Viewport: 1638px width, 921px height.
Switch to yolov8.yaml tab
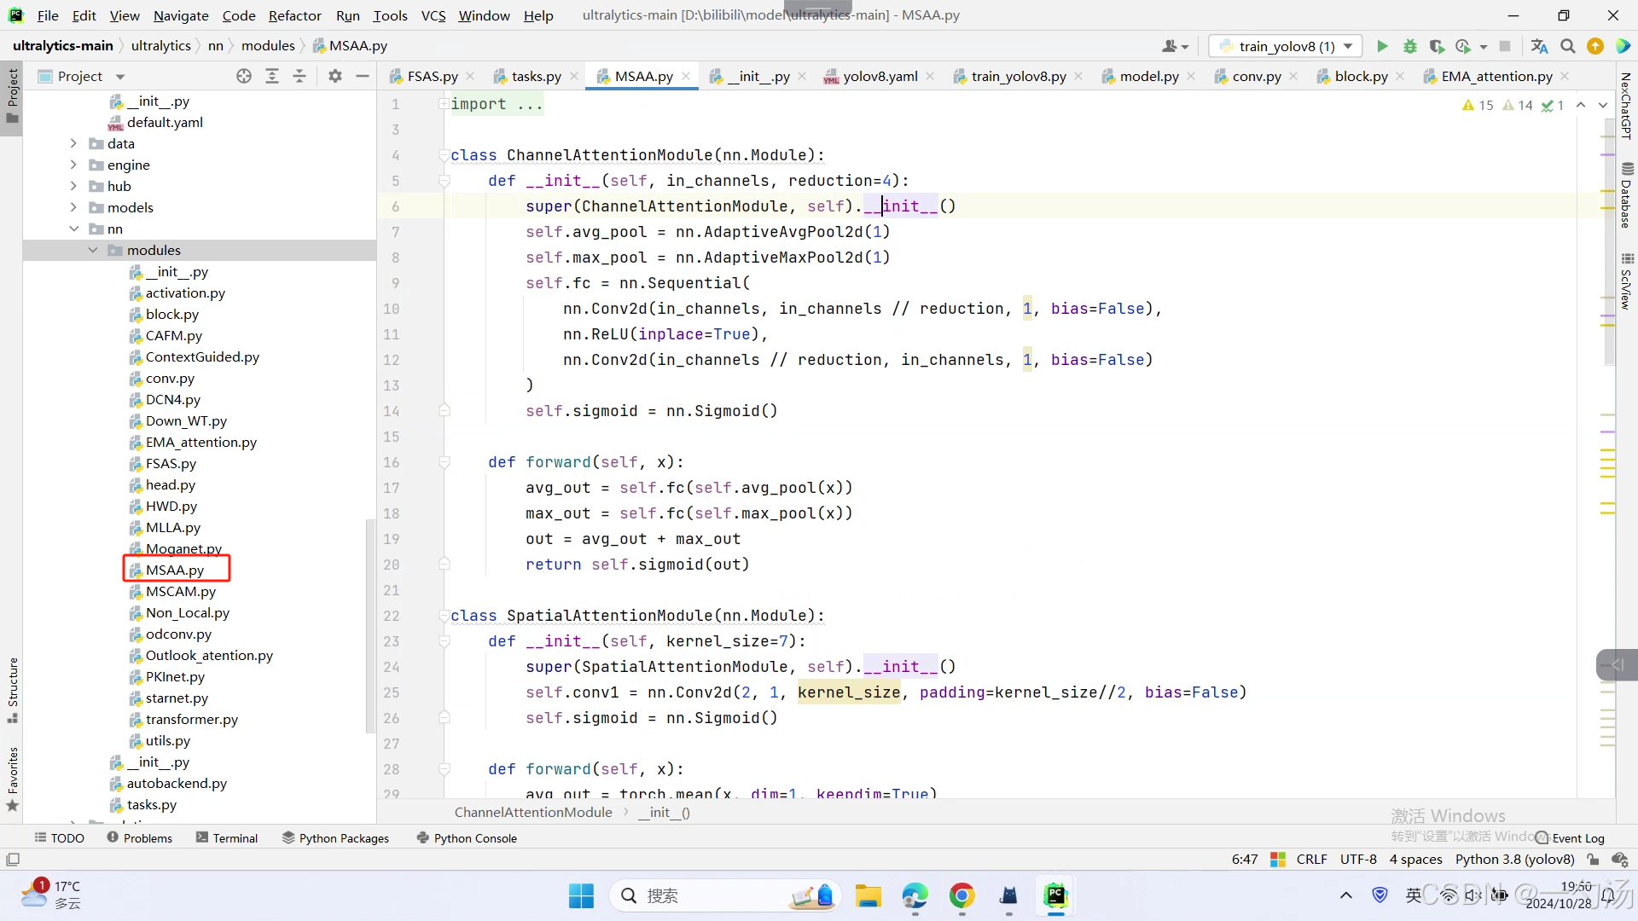[879, 76]
